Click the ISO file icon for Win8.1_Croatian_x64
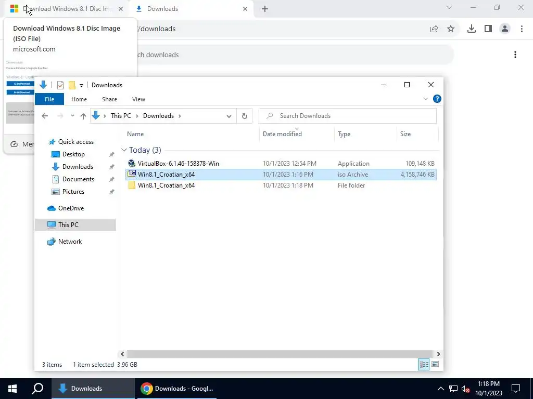 tap(132, 175)
